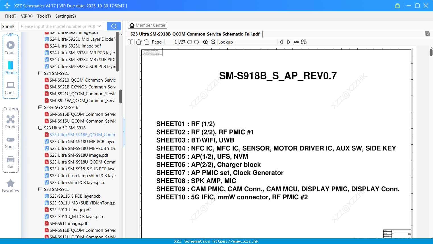Find next lookup match
Image resolution: width=433 pixels, height=244 pixels.
[289, 42]
